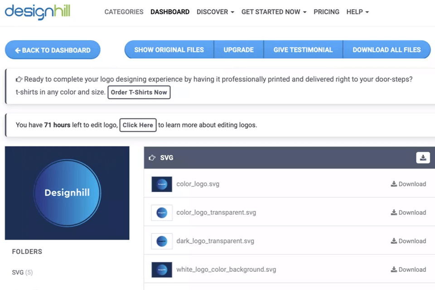Click the Click Here editing info button

(138, 125)
